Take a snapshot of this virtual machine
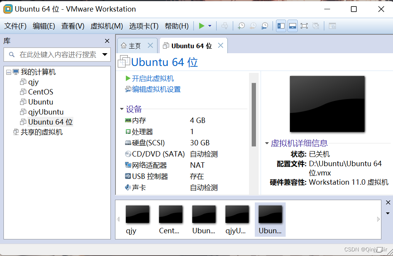The image size is (393, 256). tap(241, 26)
